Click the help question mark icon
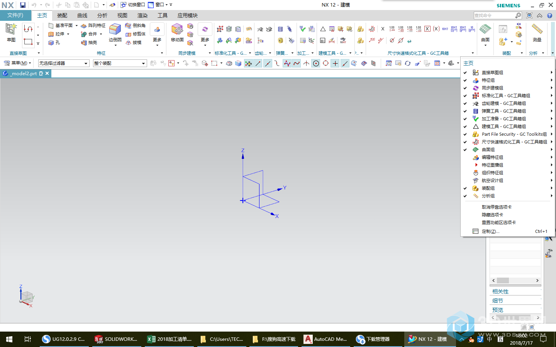The width and height of the screenshot is (556, 347). coord(549,16)
